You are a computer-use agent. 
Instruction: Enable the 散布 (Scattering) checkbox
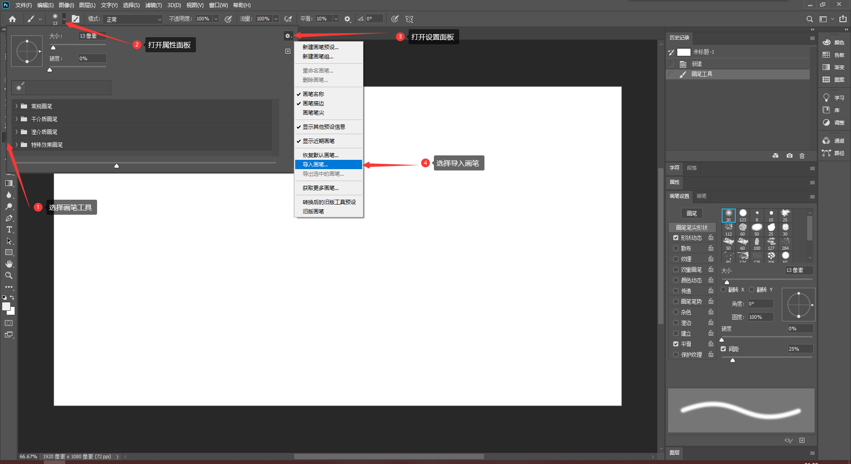tap(676, 248)
